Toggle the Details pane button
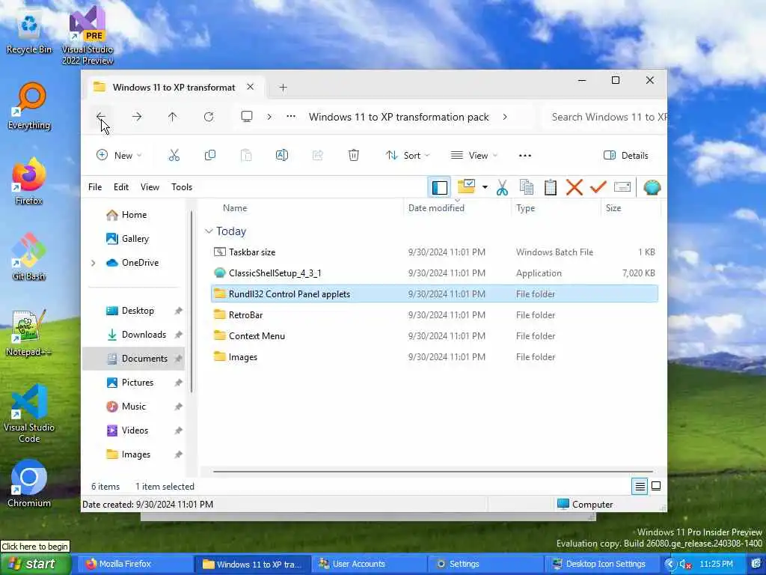The image size is (766, 575). (x=626, y=156)
